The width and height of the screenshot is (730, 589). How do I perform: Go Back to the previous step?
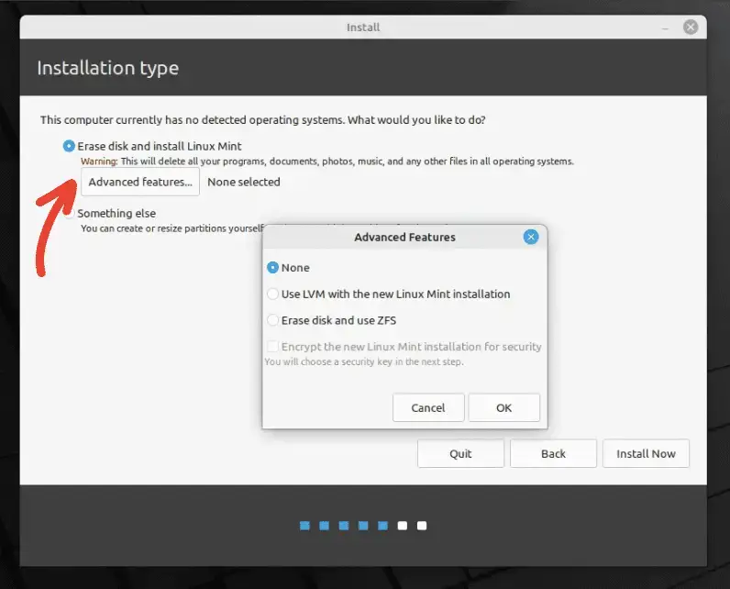[553, 453]
